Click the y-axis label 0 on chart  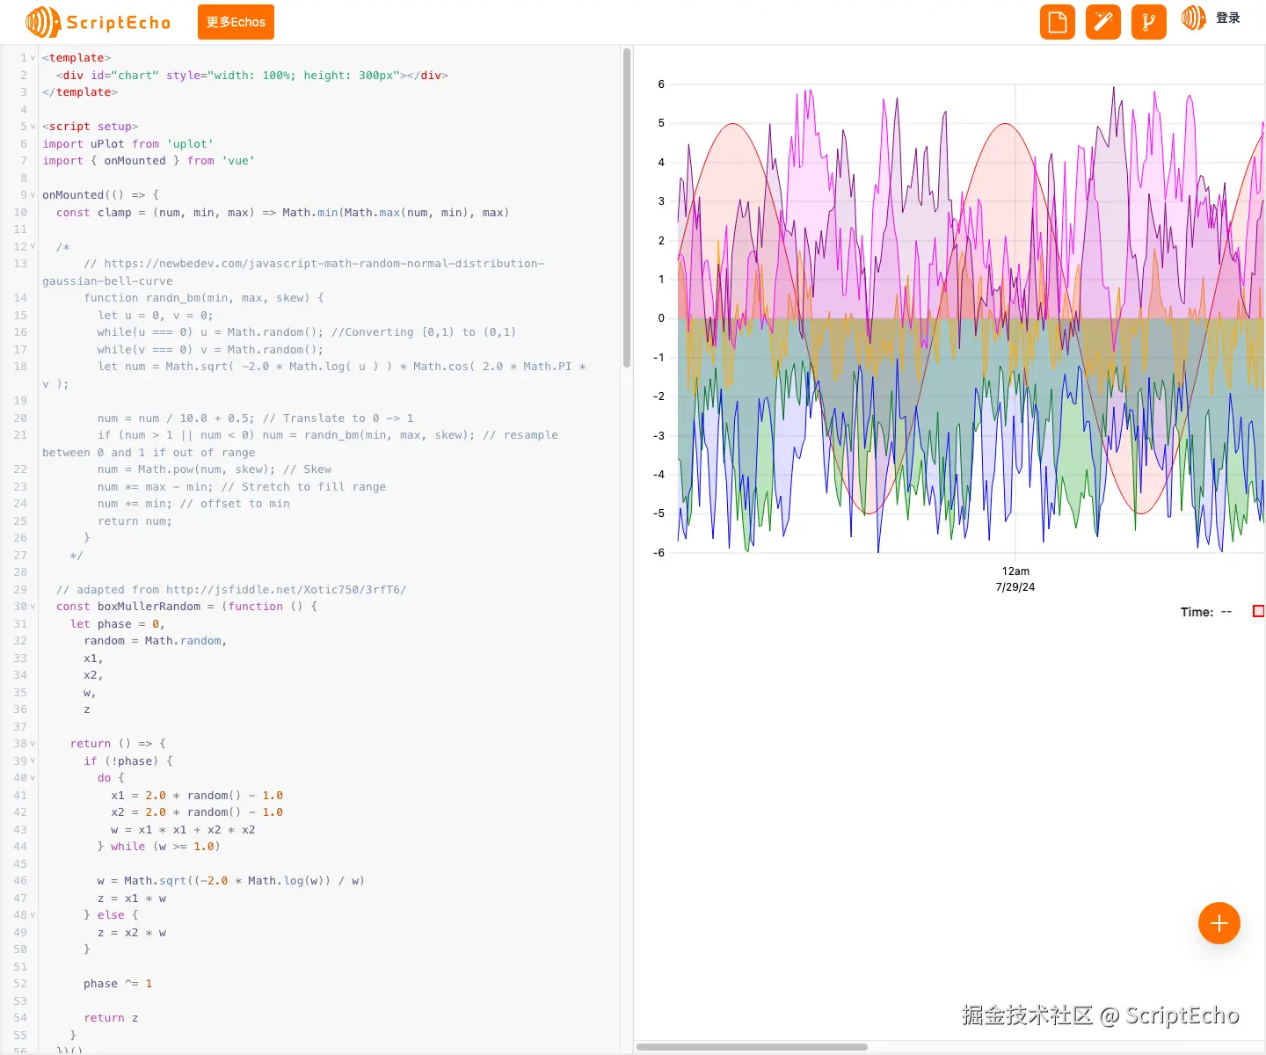pos(661,318)
